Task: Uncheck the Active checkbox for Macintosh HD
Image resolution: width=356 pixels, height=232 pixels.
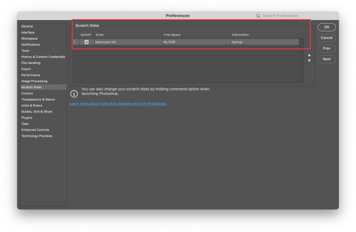Action: 87,42
